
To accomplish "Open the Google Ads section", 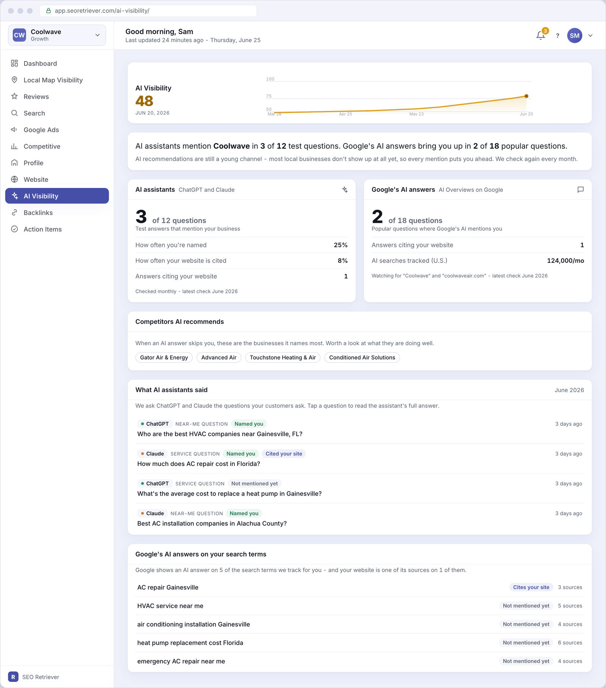I will pos(57,130).
